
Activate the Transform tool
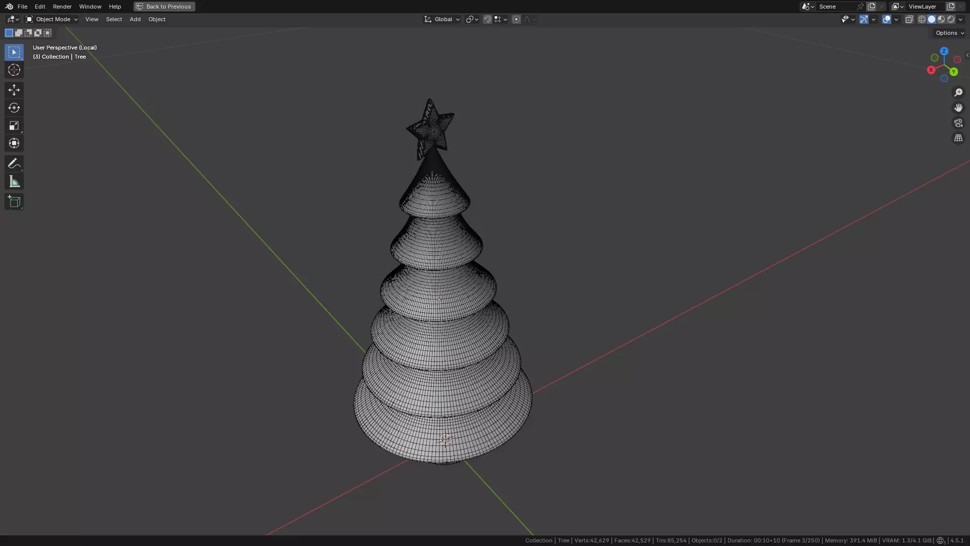coord(14,143)
